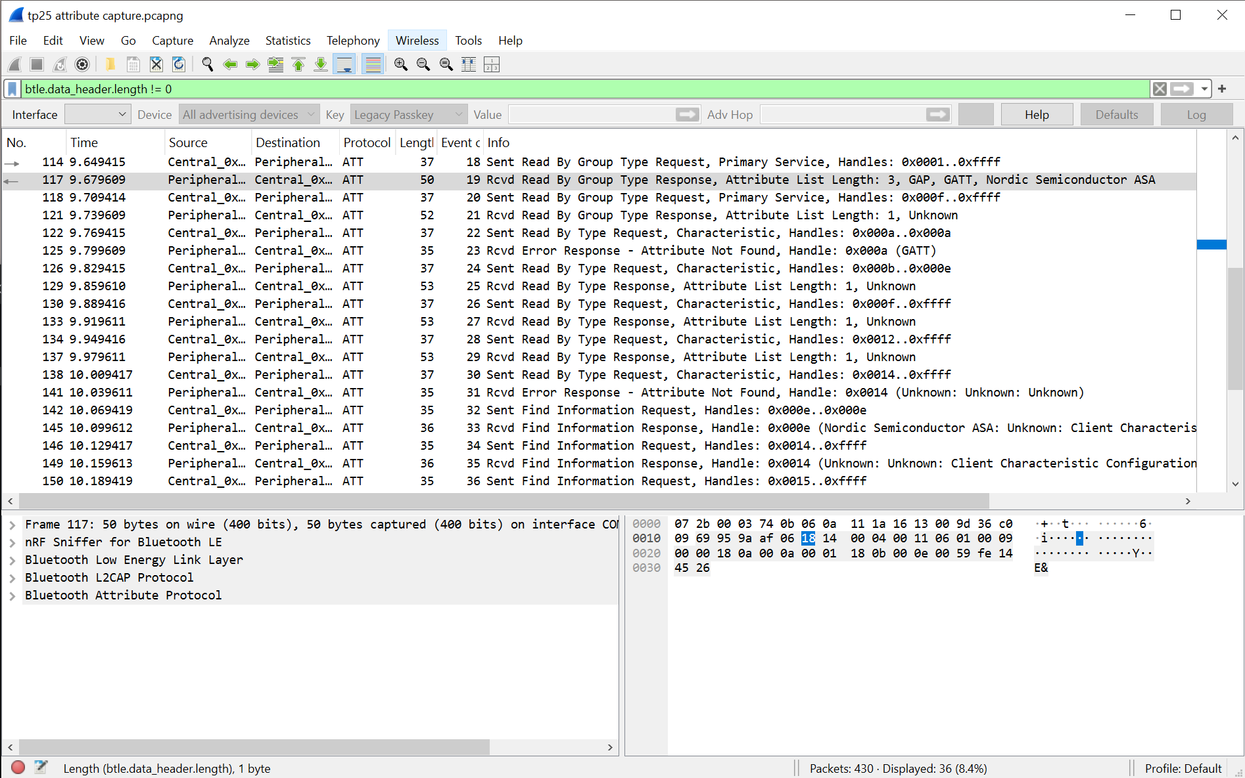The height and width of the screenshot is (778, 1245).
Task: Open the Statistics menu
Action: click(288, 40)
